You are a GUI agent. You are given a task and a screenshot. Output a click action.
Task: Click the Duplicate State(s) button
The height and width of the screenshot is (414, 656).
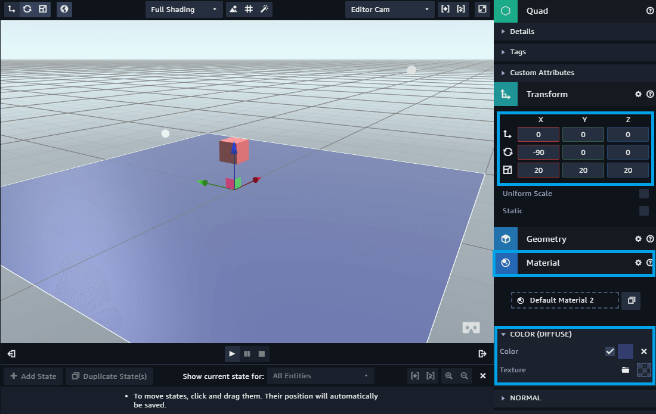point(110,376)
